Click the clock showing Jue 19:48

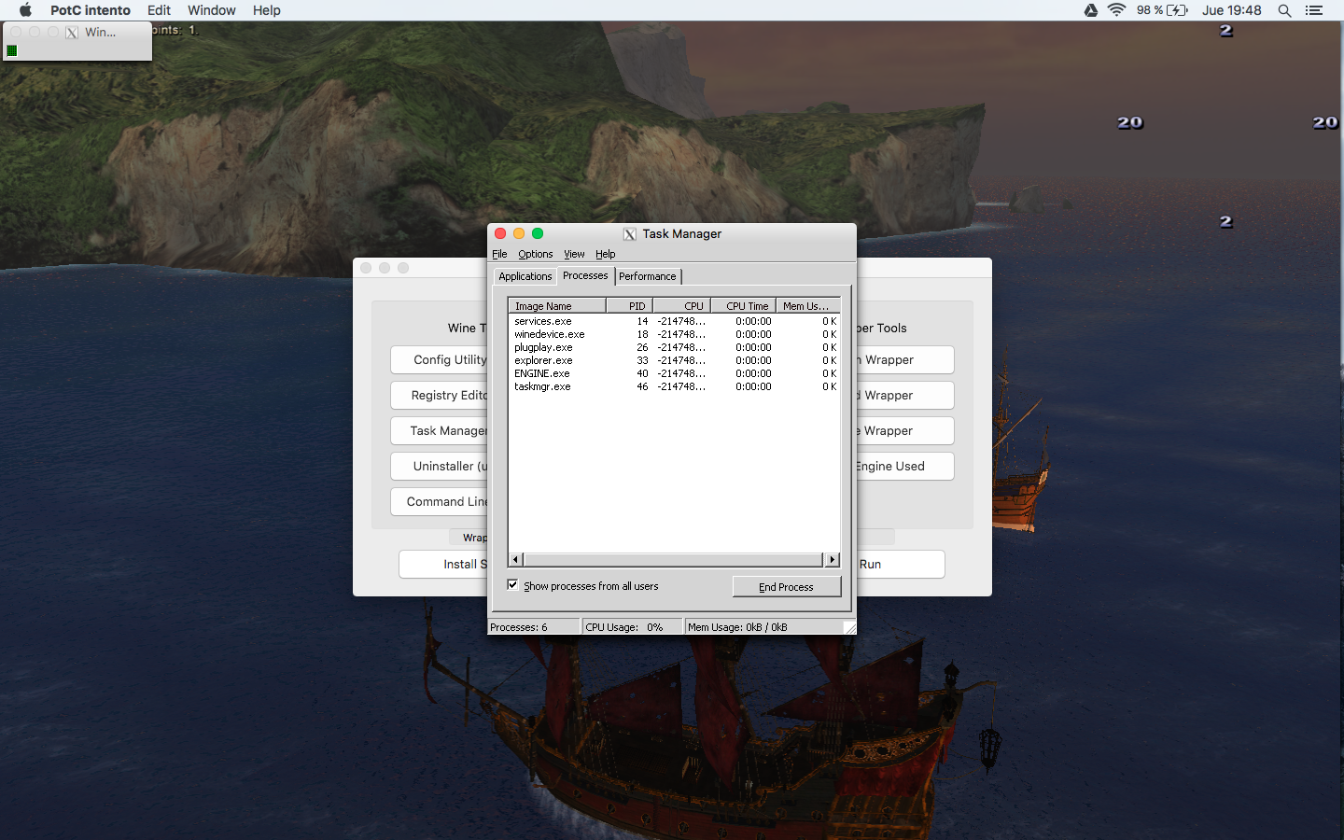click(x=1232, y=10)
